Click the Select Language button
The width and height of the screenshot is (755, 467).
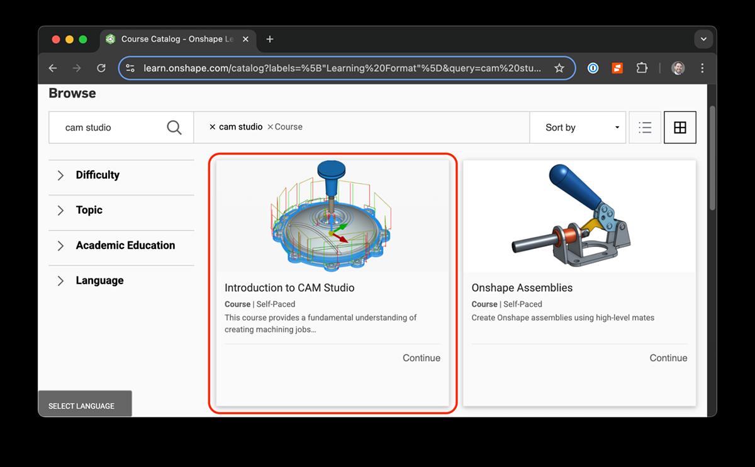pos(82,406)
